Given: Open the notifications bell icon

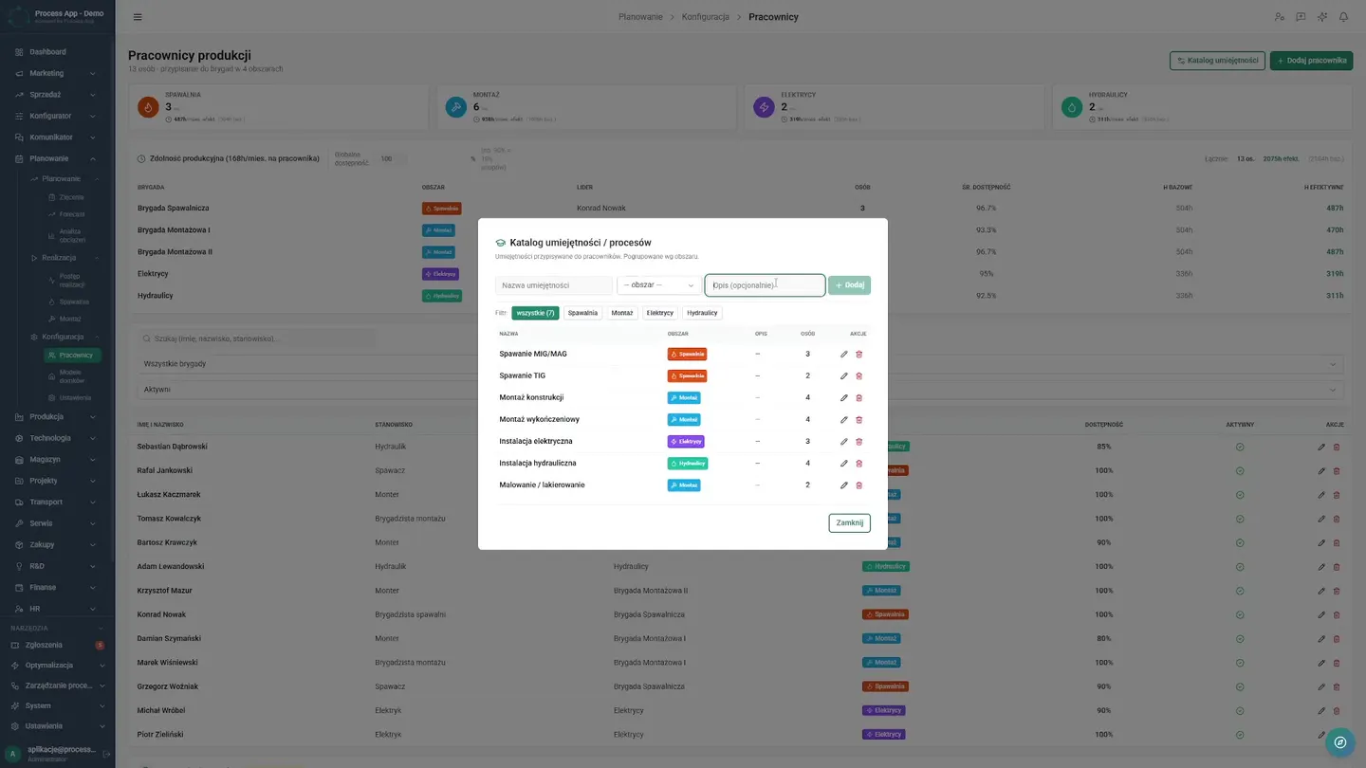Looking at the screenshot, I should click(1343, 17).
